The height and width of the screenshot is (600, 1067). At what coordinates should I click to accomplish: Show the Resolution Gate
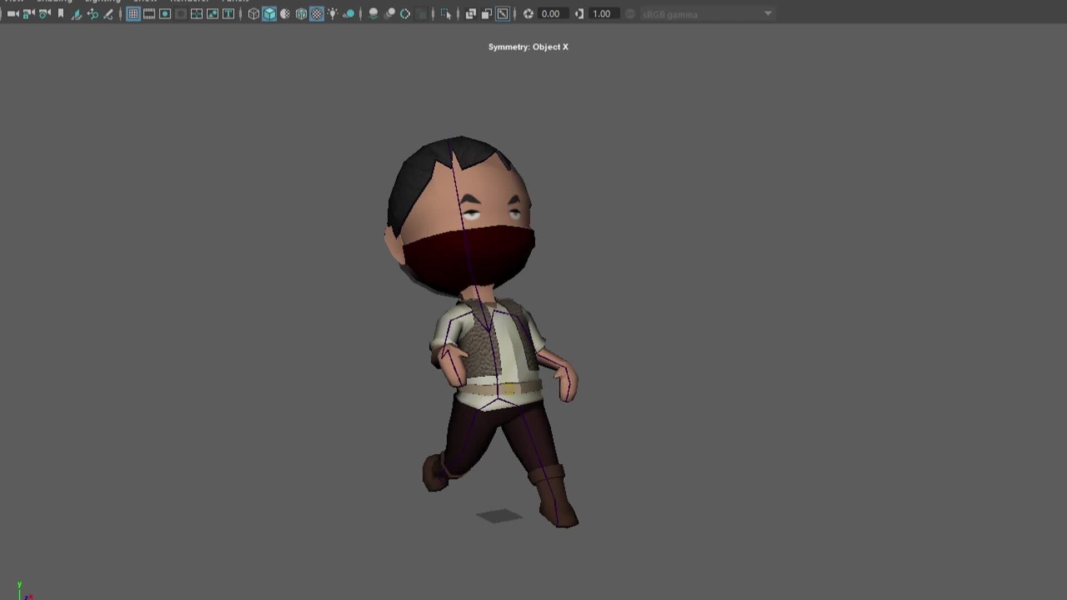tap(165, 14)
